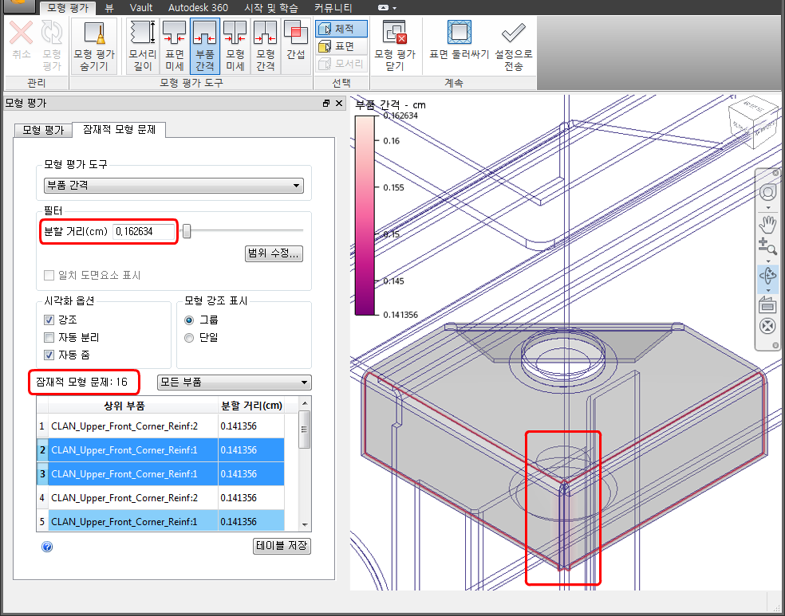This screenshot has height=616, width=785.
Task: Click 설정으로 전송 checkmark icon
Action: click(513, 33)
